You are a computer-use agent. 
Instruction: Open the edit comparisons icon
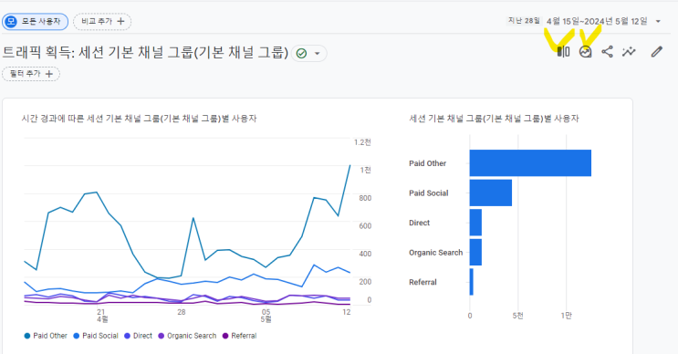563,52
